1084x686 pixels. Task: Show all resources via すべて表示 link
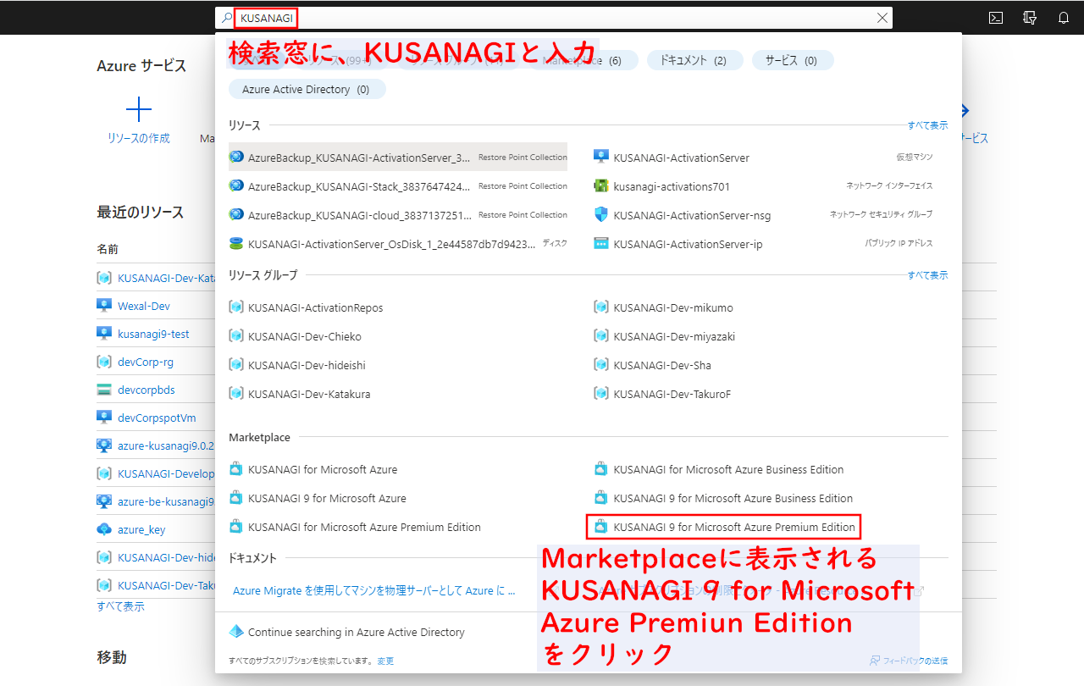[x=927, y=125]
